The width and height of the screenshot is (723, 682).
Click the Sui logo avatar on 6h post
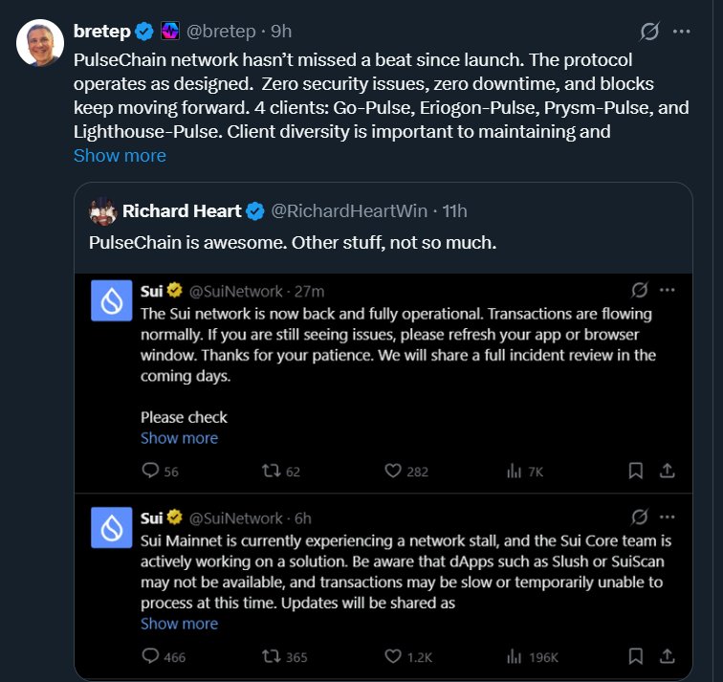110,527
